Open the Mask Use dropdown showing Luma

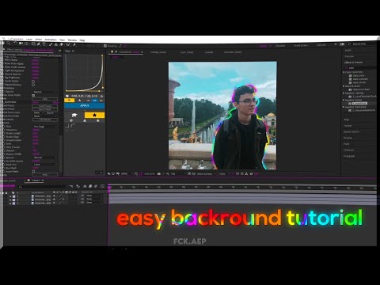tap(45, 165)
